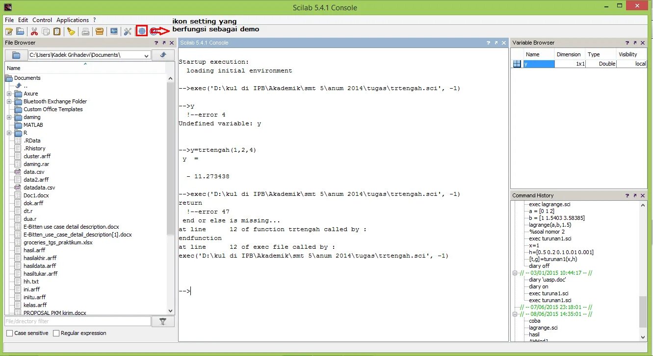Open the ? help menu
Viewport: 653px width, 356px height.
click(x=95, y=20)
